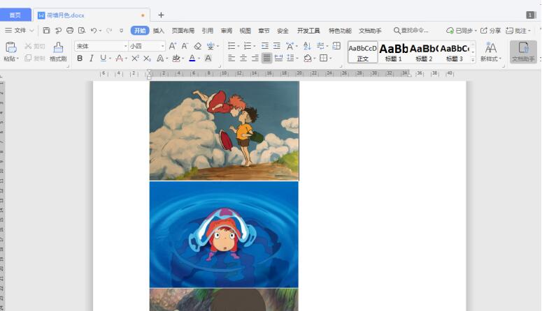Click the bulleted list icon

click(x=231, y=46)
